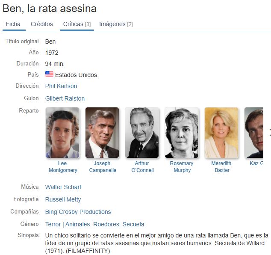271x255 pixels.
Task: Click Lee Montgomery's photo thumbnail
Action: [62, 133]
